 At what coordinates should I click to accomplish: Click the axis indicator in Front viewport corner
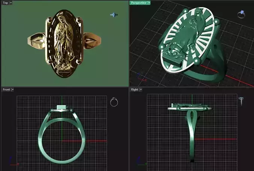coord(14,161)
